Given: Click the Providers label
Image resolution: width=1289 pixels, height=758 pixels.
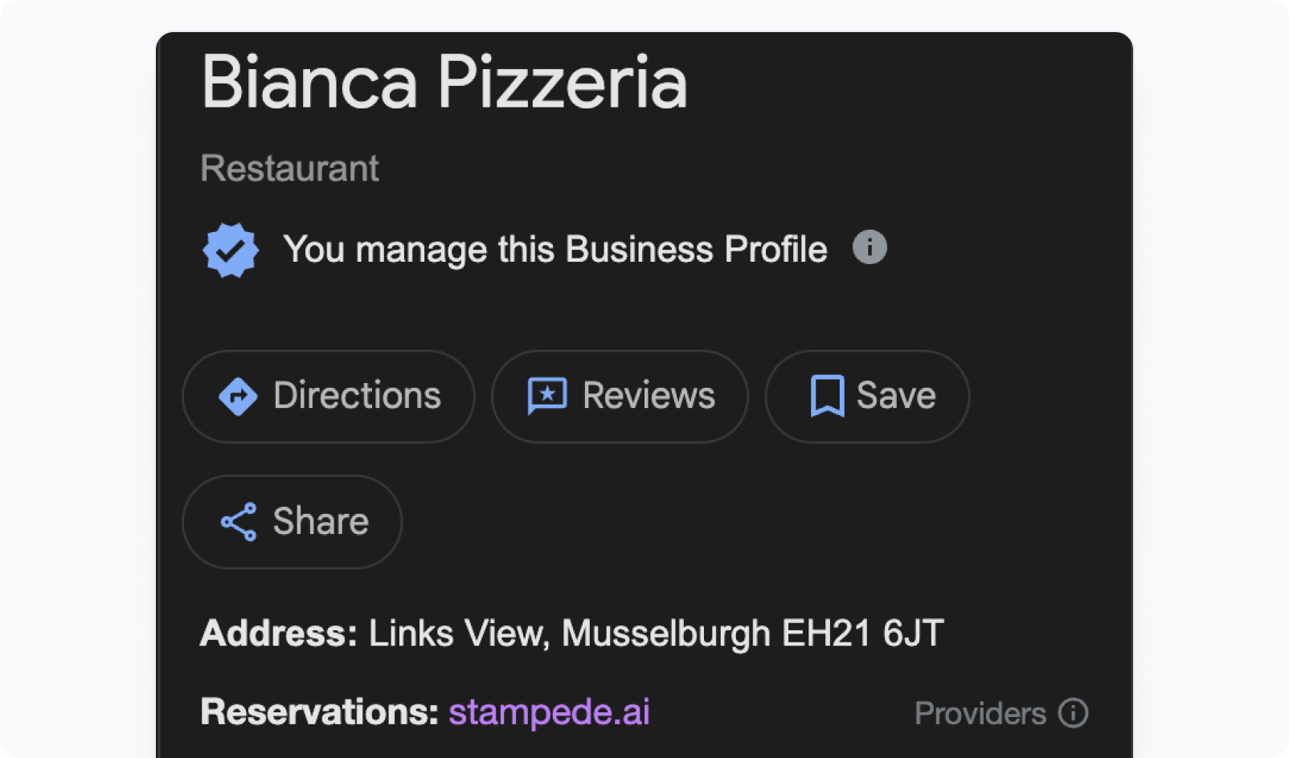Looking at the screenshot, I should tap(980, 713).
